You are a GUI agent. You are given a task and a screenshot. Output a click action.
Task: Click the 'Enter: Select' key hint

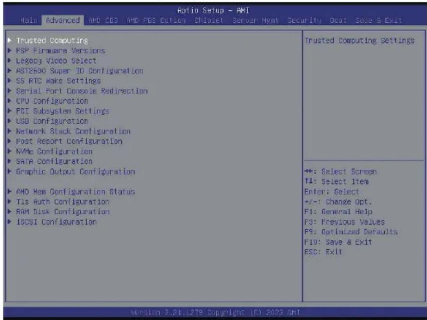tap(332, 192)
